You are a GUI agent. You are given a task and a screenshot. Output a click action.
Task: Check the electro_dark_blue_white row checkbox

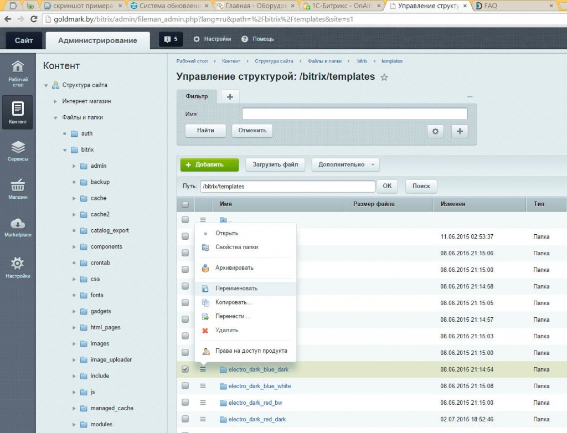click(185, 385)
